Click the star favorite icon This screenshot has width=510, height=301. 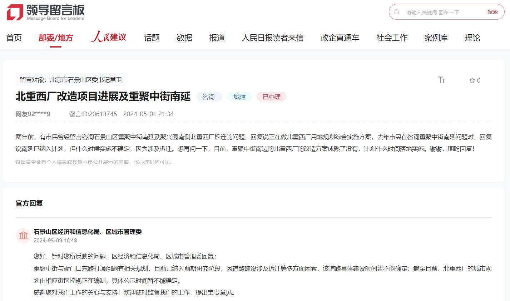[472, 80]
